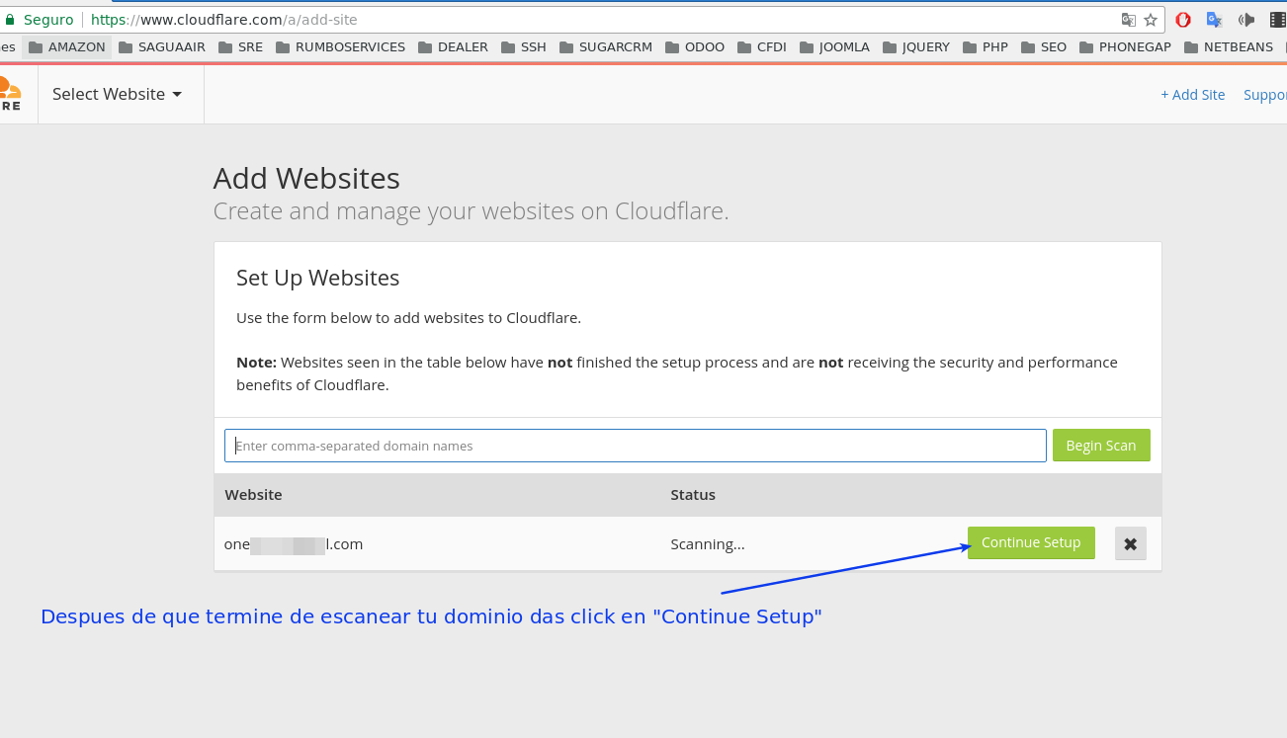This screenshot has height=738, width=1287.
Task: Focus the comma-separated domain names field
Action: pyautogui.click(x=636, y=446)
